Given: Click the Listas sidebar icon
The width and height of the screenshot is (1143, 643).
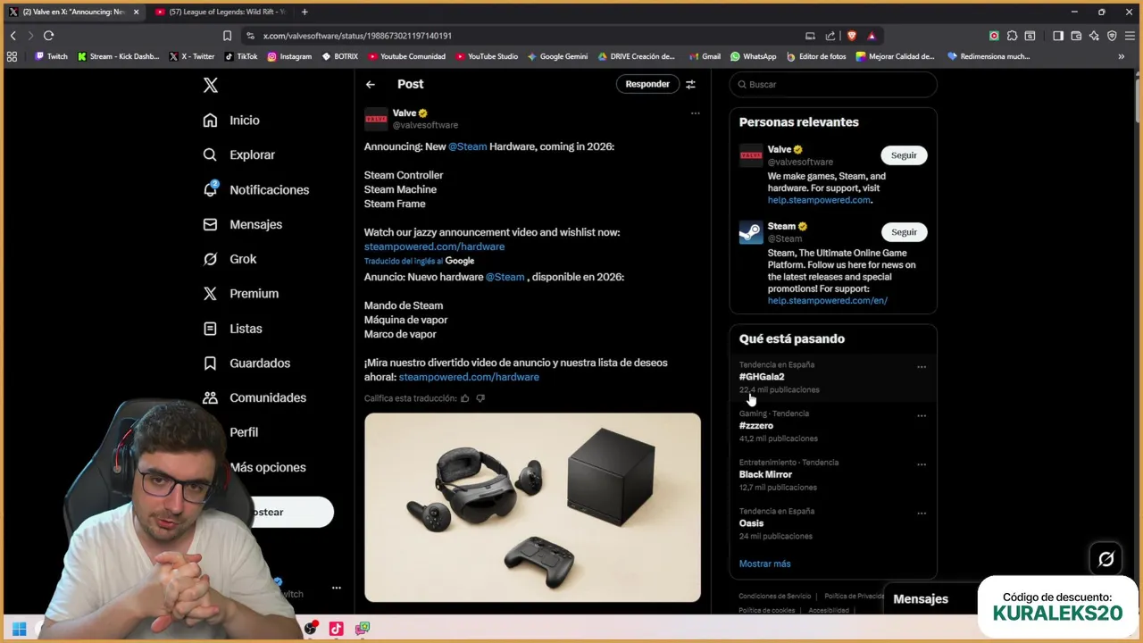Looking at the screenshot, I should (x=210, y=329).
